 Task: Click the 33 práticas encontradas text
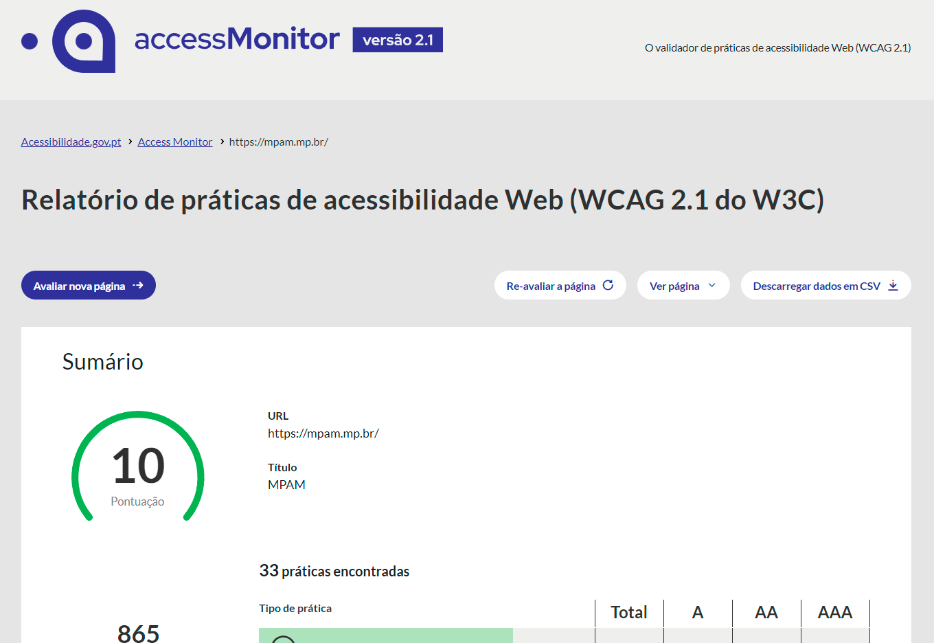click(x=334, y=571)
